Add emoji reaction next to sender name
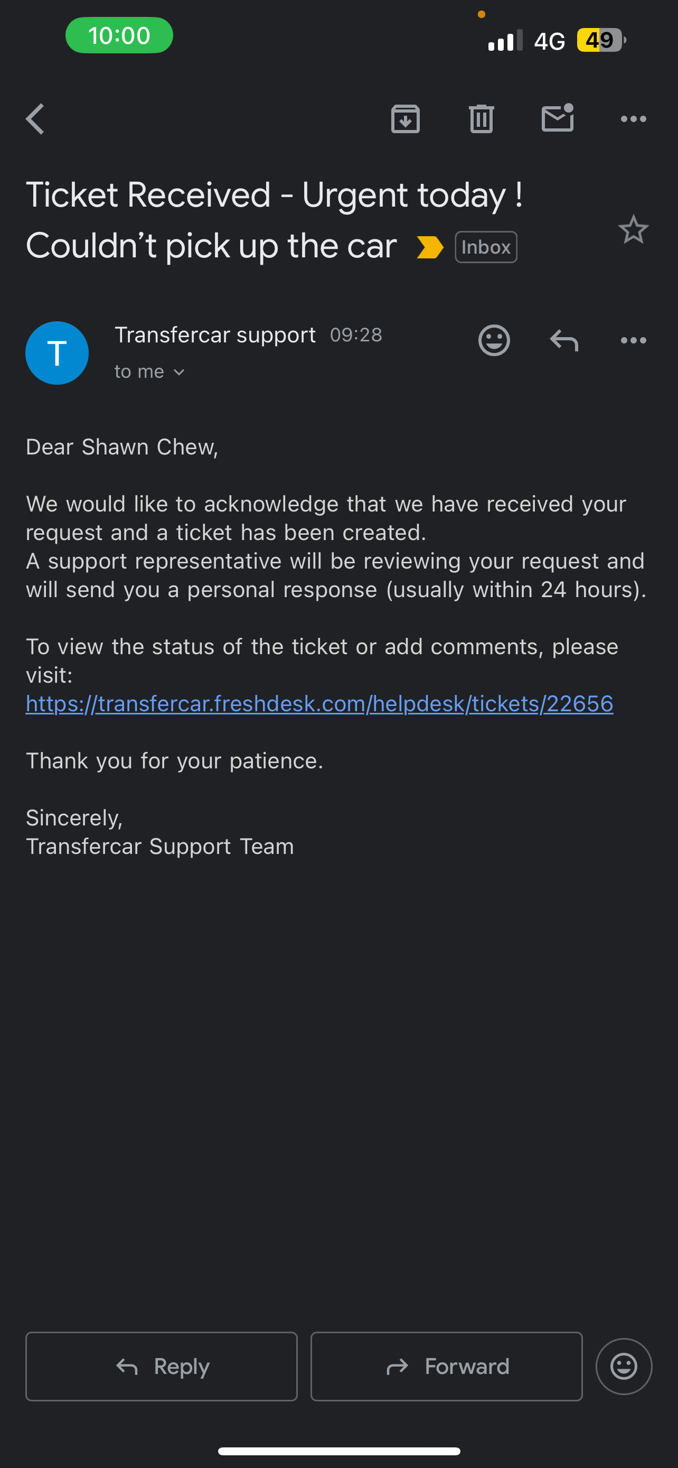 pyautogui.click(x=494, y=340)
